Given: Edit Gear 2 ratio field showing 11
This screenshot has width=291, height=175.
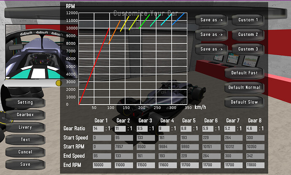Looking at the screenshot, I should click(x=120, y=129).
